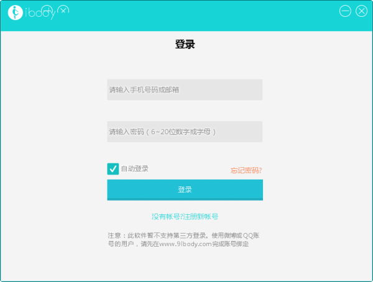Viewport: 373px width, 282px height.
Task: Minimize the login window from the top-right corner
Action: 346,11
